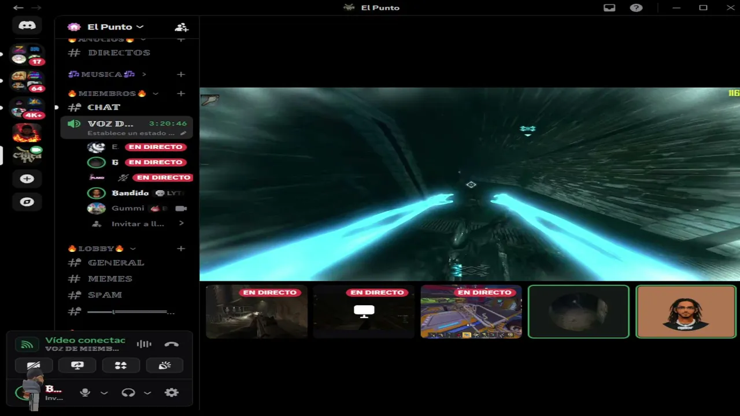Open user settings gear

coord(172,392)
